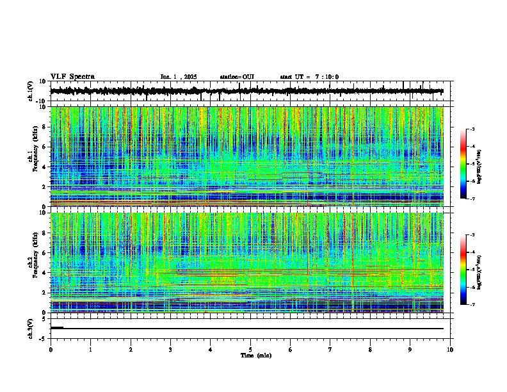
Task: Click the ch.2 color bar '-6' label
Action: click(x=472, y=287)
